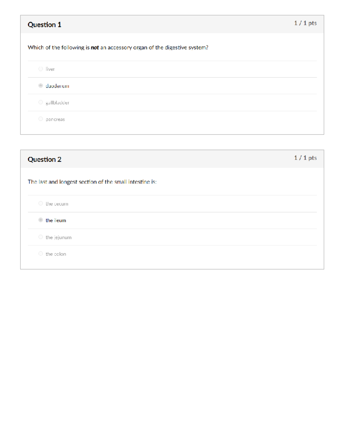344x445 pixels.
Task: Click the 'the colon' answer label text
Action: 56,254
